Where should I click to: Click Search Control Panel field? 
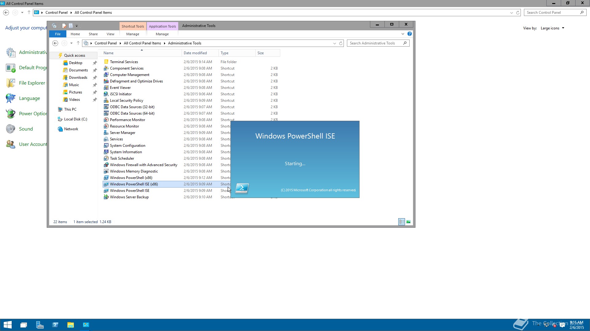pyautogui.click(x=555, y=13)
